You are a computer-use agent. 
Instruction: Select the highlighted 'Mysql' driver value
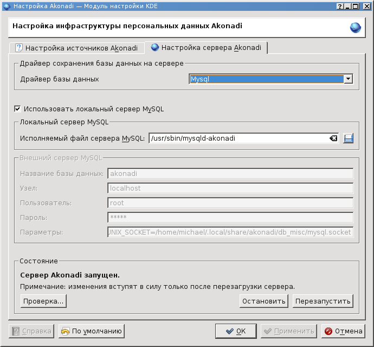tap(266, 79)
